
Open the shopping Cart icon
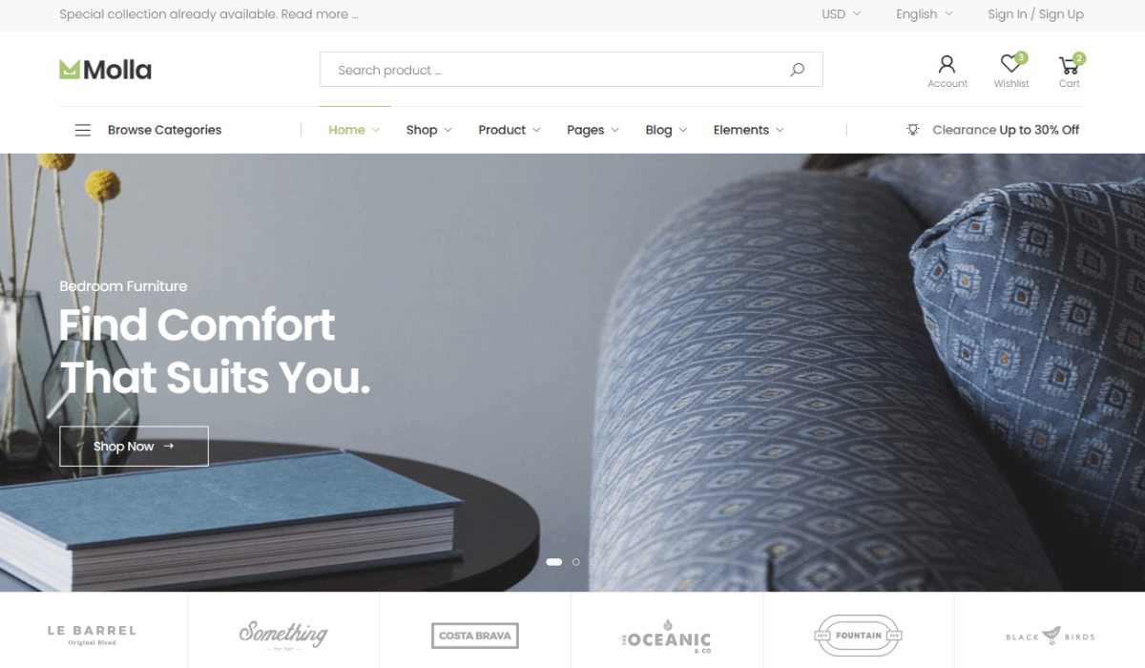(1070, 64)
